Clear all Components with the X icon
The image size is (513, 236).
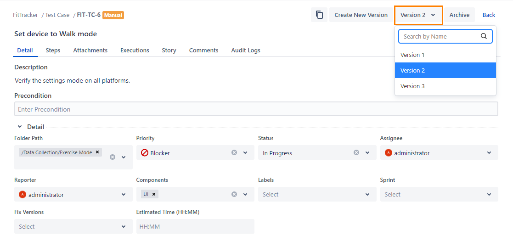coord(234,194)
